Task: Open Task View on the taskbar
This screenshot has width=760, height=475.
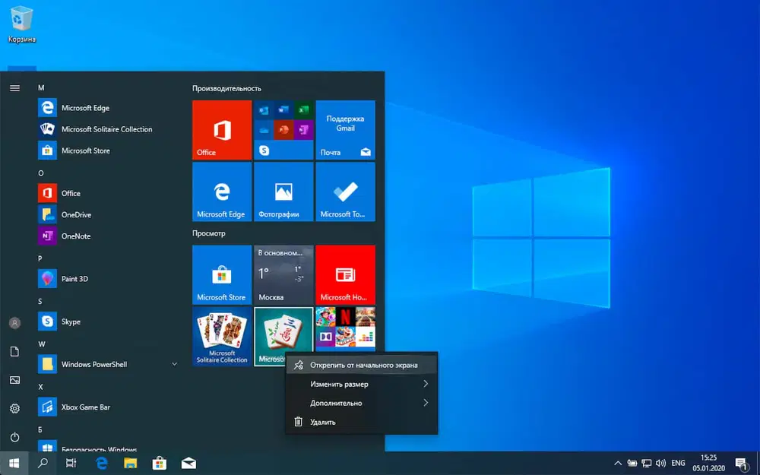Action: [x=71, y=462]
